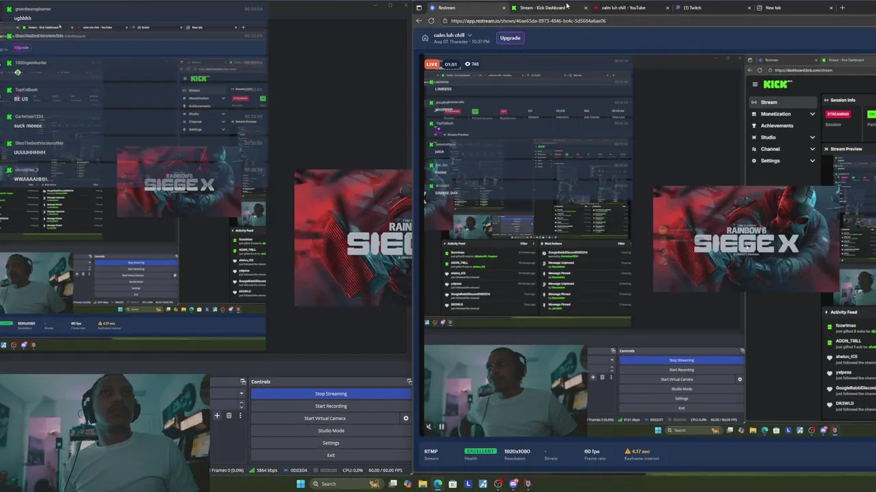Click Start Recording in OBS Controls
Viewport: 876px width, 492px height.
tap(331, 406)
